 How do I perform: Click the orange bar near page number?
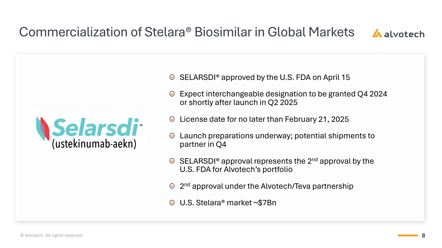[x=408, y=235]
